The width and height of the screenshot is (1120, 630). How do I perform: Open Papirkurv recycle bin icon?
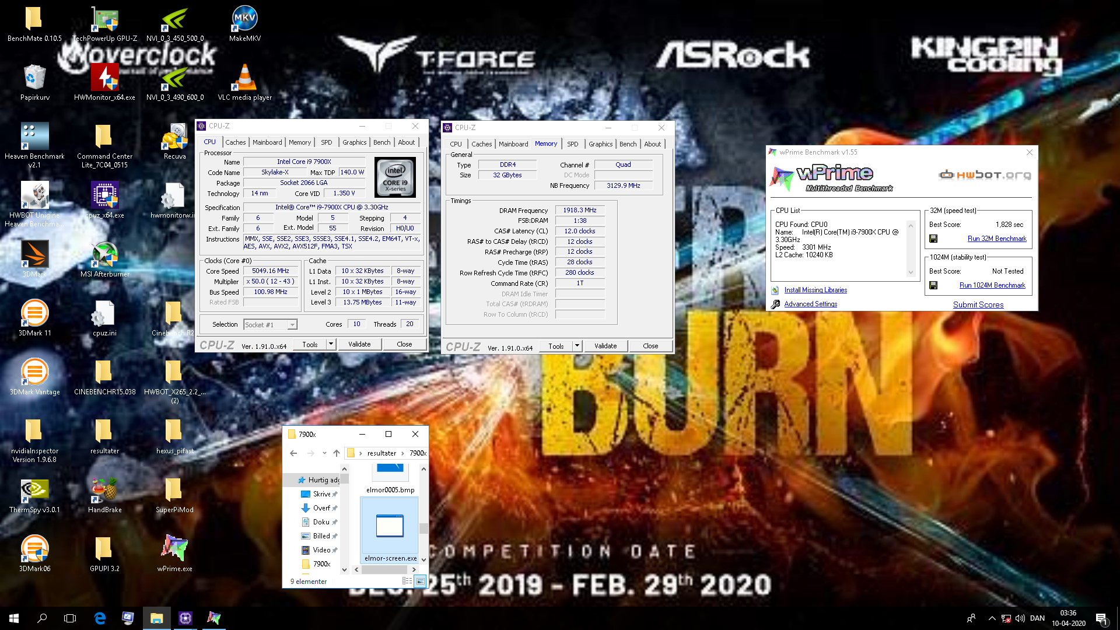coord(34,83)
